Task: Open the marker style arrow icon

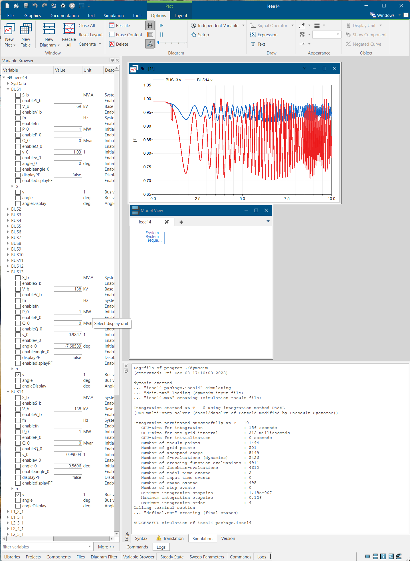Action: point(302,44)
